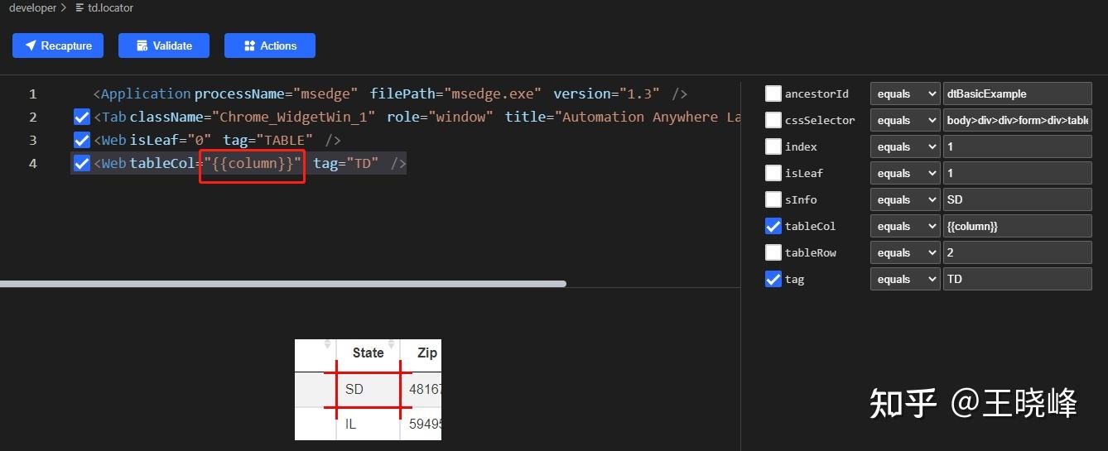Disable the tableCol attribute checkbox

(773, 226)
